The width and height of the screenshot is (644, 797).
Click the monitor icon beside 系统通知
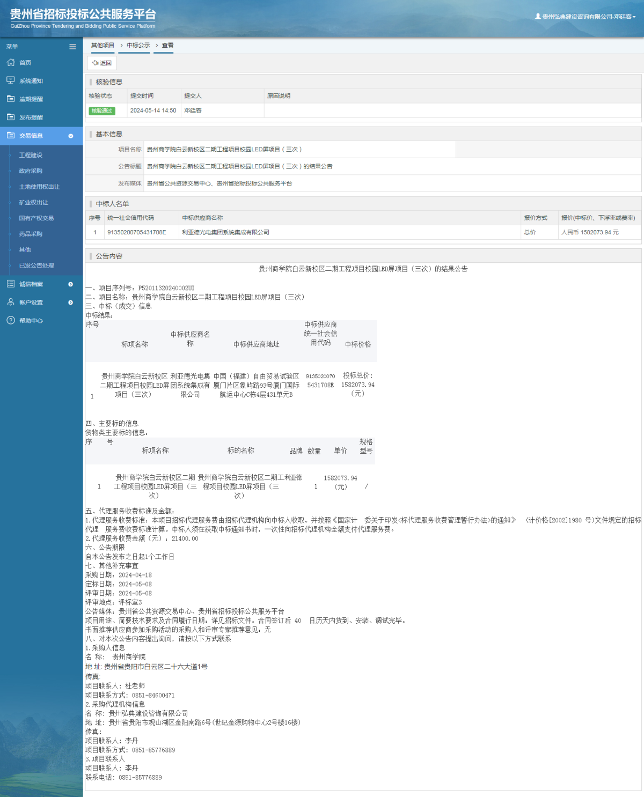click(11, 80)
